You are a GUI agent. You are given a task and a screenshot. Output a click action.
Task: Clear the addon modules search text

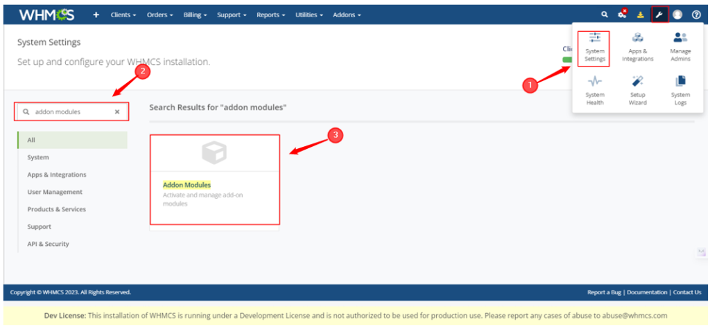point(117,112)
